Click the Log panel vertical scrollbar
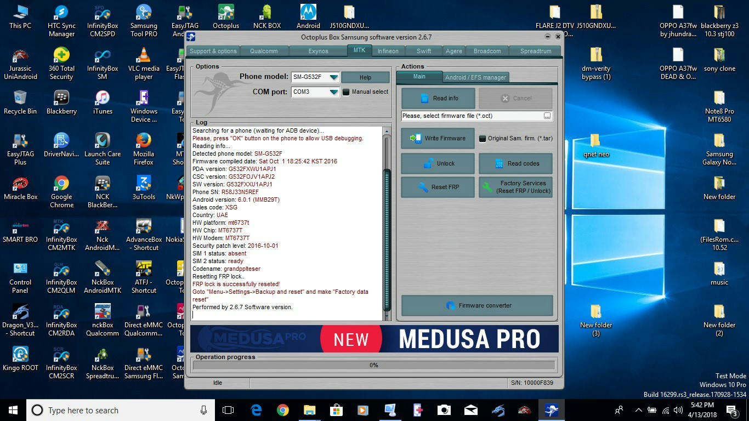This screenshot has width=749, height=421. point(387,224)
